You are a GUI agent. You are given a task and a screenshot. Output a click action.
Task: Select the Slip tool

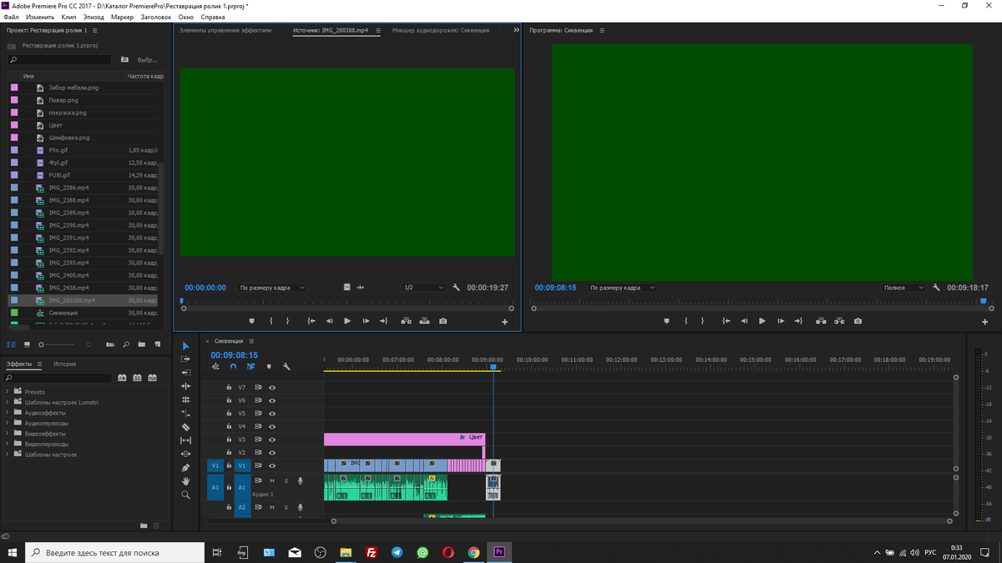coord(186,440)
